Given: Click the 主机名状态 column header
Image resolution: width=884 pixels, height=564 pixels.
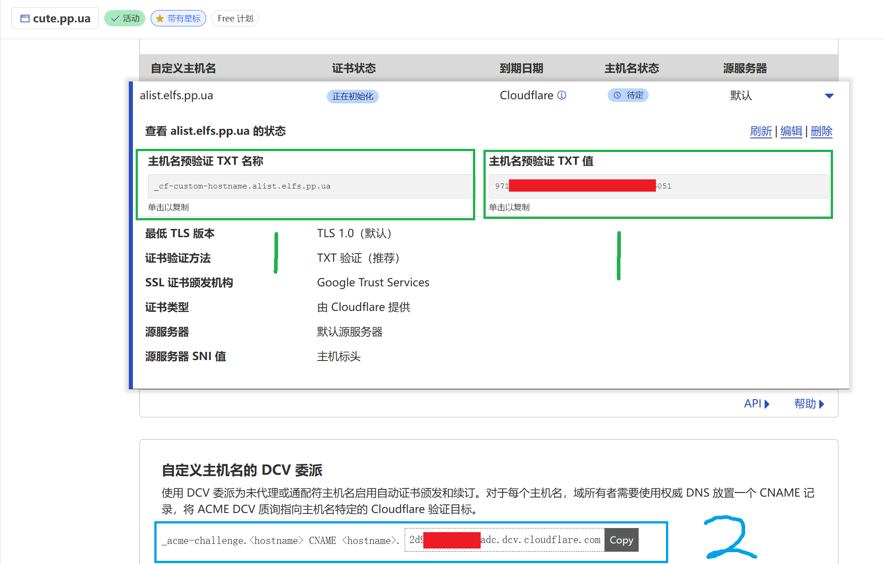Looking at the screenshot, I should [632, 68].
